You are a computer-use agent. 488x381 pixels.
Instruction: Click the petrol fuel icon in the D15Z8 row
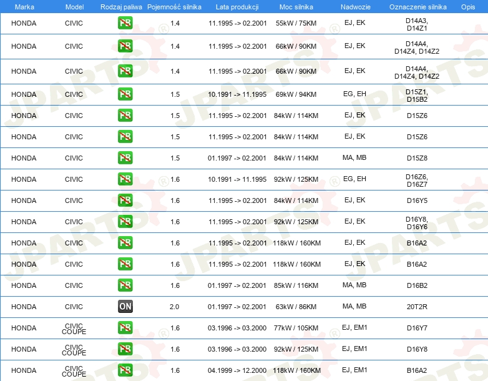(x=125, y=157)
